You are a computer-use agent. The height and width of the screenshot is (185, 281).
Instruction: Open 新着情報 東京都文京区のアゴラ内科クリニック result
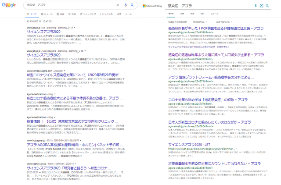(x=72, y=121)
